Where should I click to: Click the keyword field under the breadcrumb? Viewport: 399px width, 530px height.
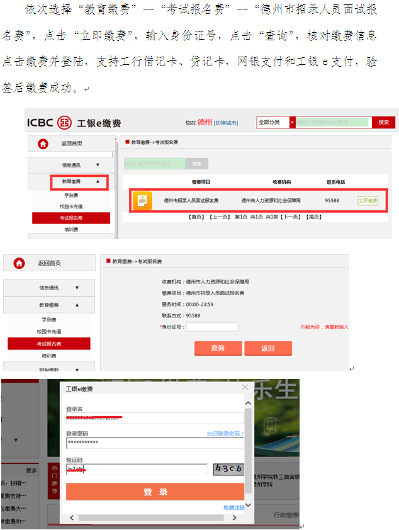(155, 164)
